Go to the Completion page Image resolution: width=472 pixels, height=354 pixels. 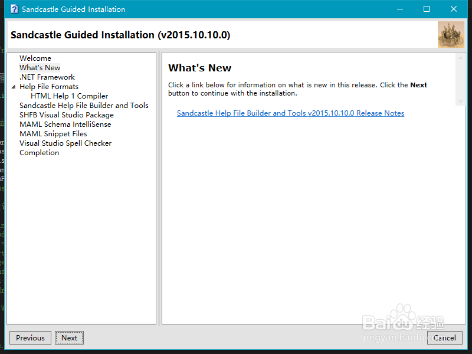[39, 153]
